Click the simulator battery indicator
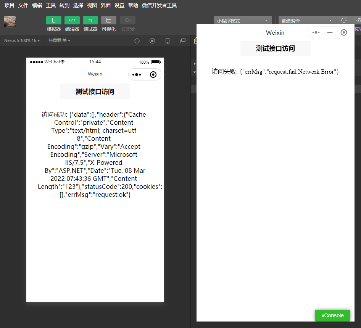The image size is (361, 328). click(156, 62)
